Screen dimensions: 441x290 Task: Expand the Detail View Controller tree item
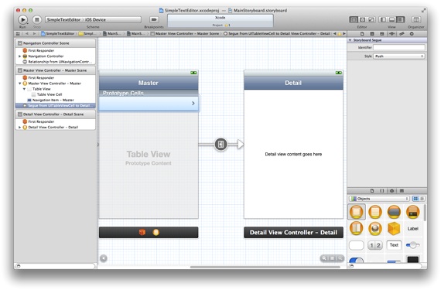point(19,128)
